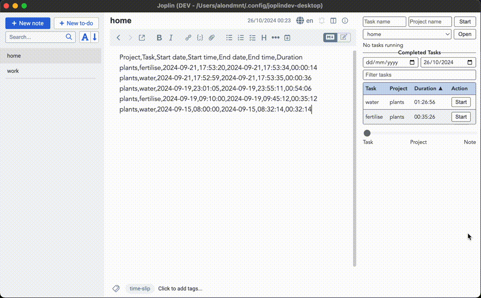Select the home note in list

click(51, 56)
